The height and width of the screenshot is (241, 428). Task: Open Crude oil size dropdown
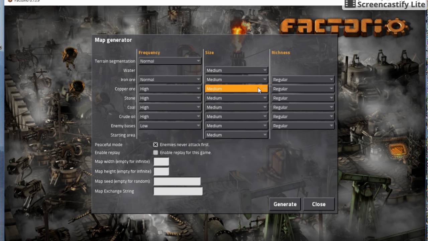pyautogui.click(x=236, y=117)
